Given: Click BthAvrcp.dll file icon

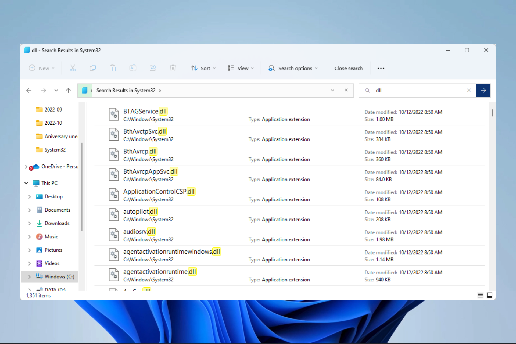Looking at the screenshot, I should [x=114, y=155].
